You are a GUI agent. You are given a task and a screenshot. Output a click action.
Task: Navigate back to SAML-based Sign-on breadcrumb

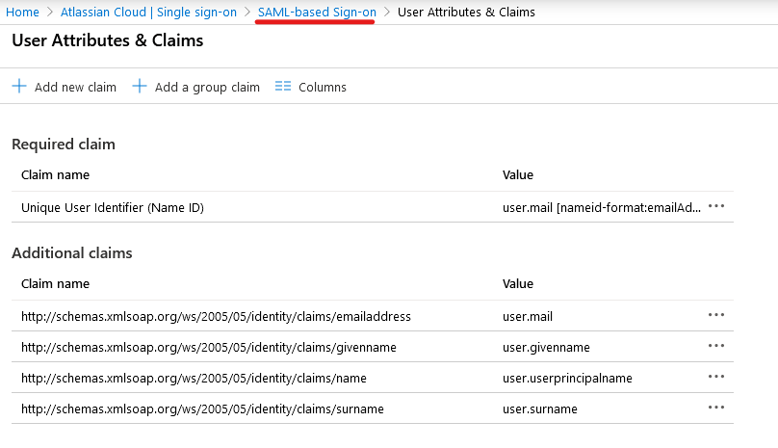(x=317, y=13)
